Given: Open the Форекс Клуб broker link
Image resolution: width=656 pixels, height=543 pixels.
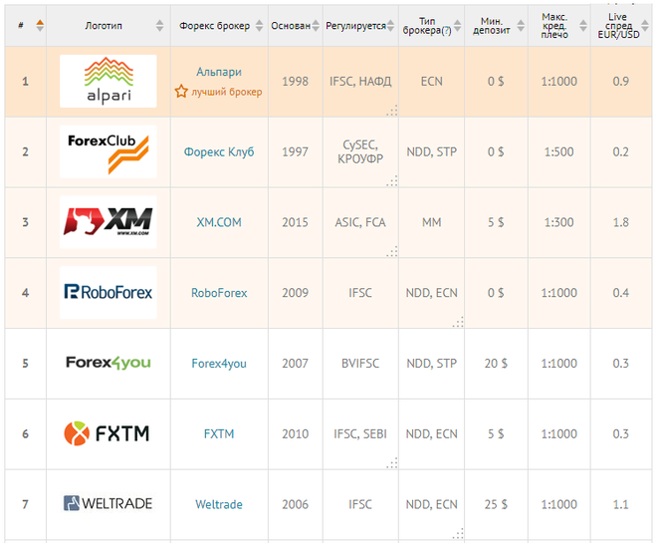Looking at the screenshot, I should pyautogui.click(x=219, y=151).
